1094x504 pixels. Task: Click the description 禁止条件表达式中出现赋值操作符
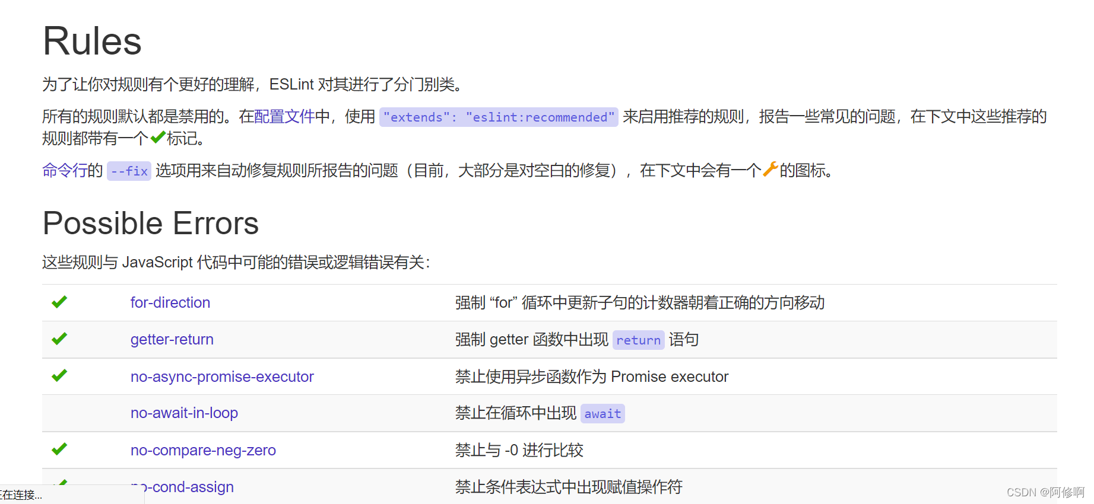coord(569,487)
